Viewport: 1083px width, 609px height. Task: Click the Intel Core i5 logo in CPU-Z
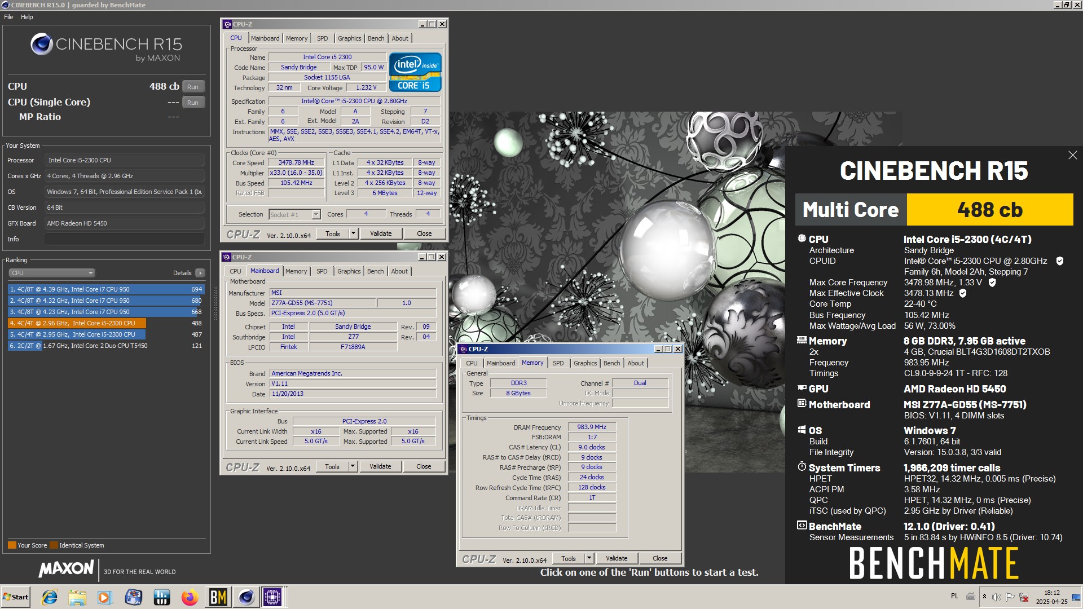pyautogui.click(x=415, y=72)
